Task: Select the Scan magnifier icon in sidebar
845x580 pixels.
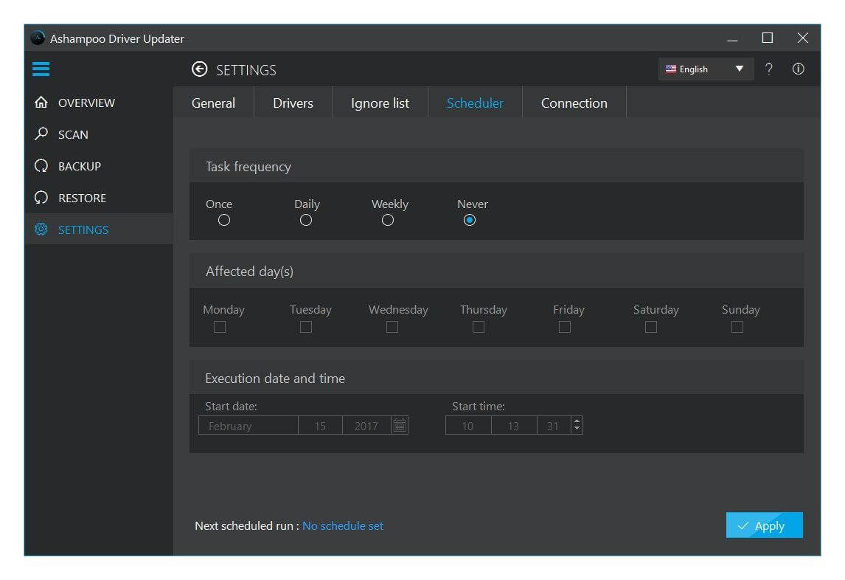Action: [41, 134]
